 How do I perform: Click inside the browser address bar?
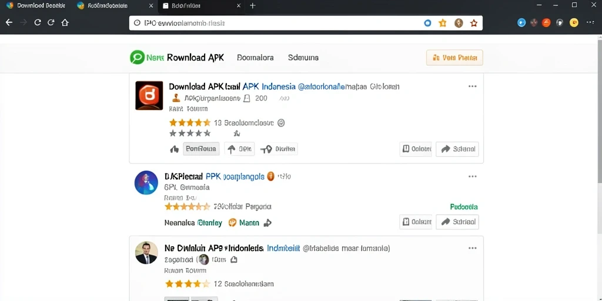click(306, 23)
